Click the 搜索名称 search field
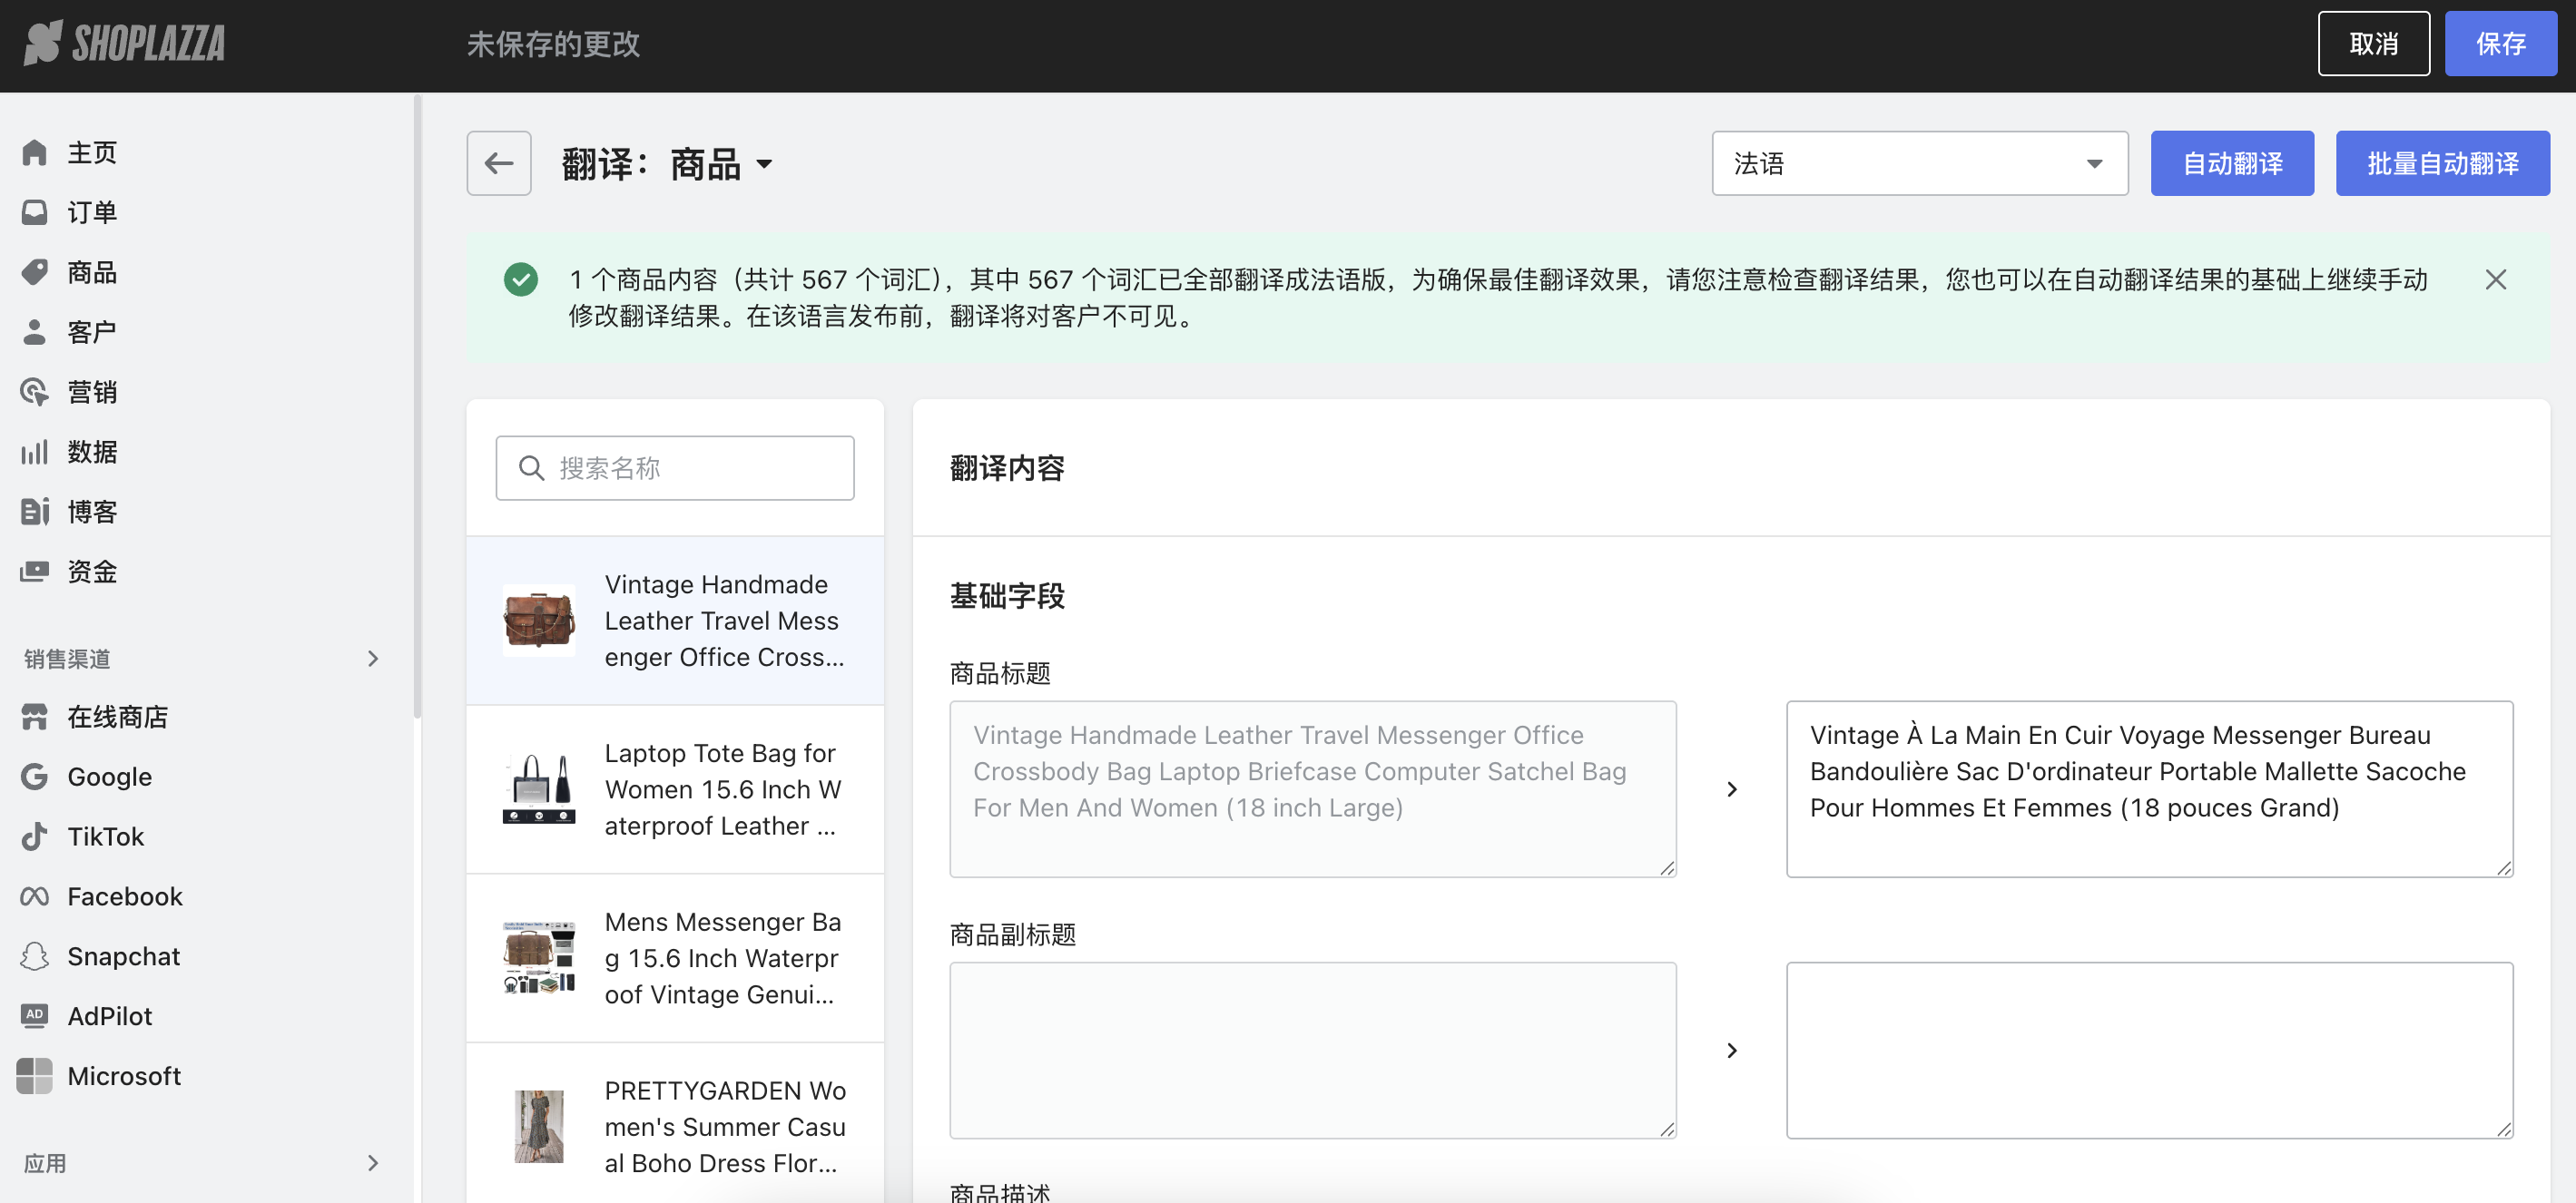This screenshot has height=1203, width=2576. 675,467
